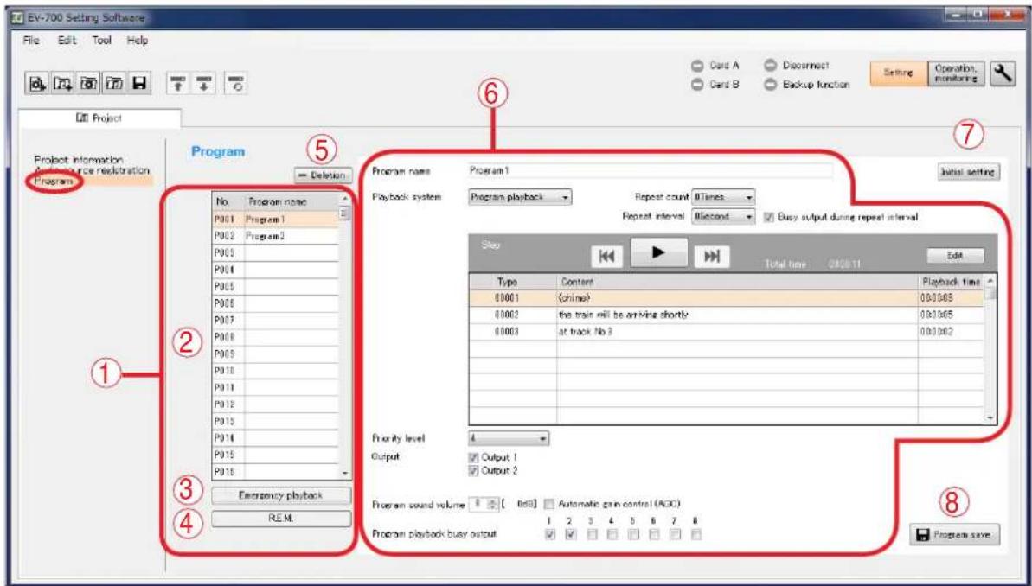Open the Tool menu
This screenshot has width=1032, height=586.
click(x=102, y=41)
